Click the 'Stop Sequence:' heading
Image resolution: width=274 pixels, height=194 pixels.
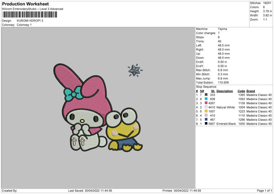click(206, 87)
